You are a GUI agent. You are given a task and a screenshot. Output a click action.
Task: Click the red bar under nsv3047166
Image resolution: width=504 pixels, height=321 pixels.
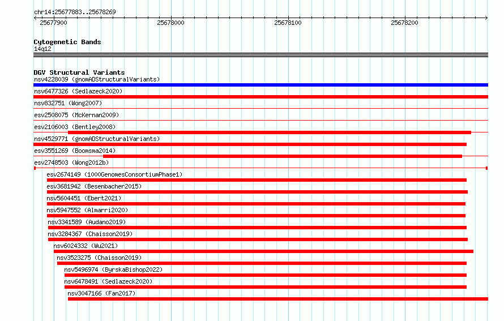pyautogui.click(x=278, y=299)
